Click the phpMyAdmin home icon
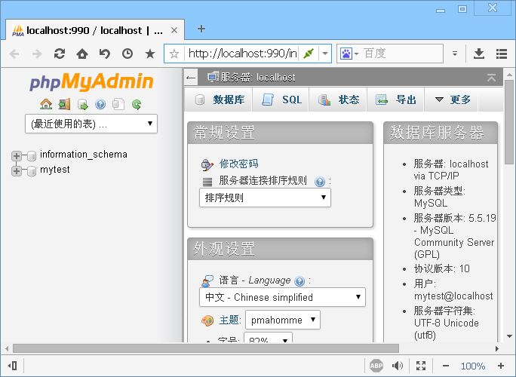This screenshot has width=516, height=377. pos(46,104)
